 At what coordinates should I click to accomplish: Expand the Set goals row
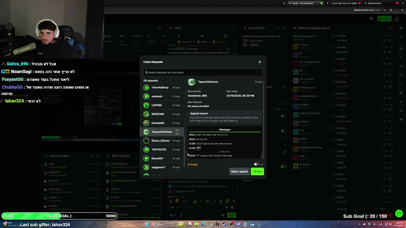[x=265, y=180]
